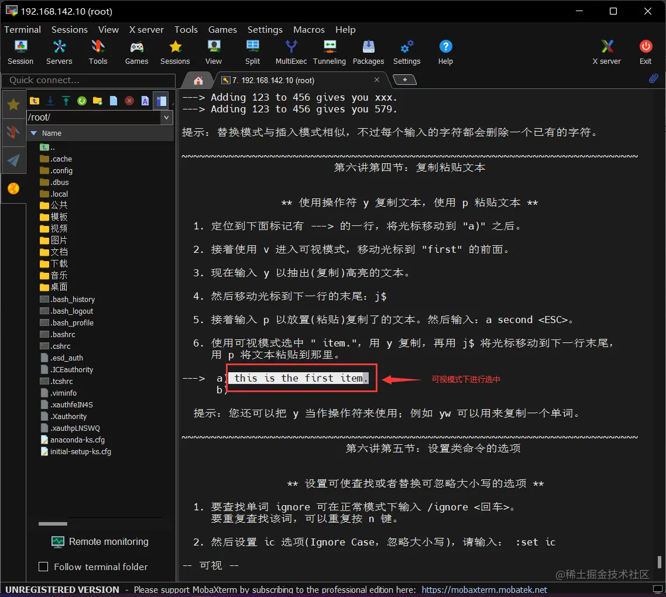Click the red Exit power icon
Image resolution: width=666 pixels, height=597 pixels.
pos(646,52)
